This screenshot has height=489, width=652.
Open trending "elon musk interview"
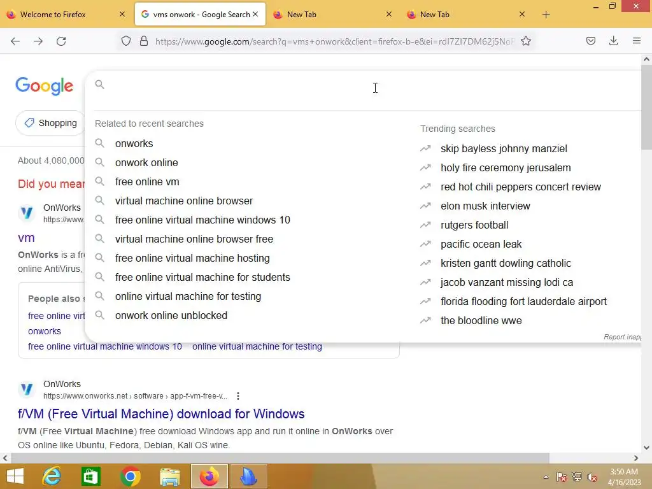click(485, 206)
